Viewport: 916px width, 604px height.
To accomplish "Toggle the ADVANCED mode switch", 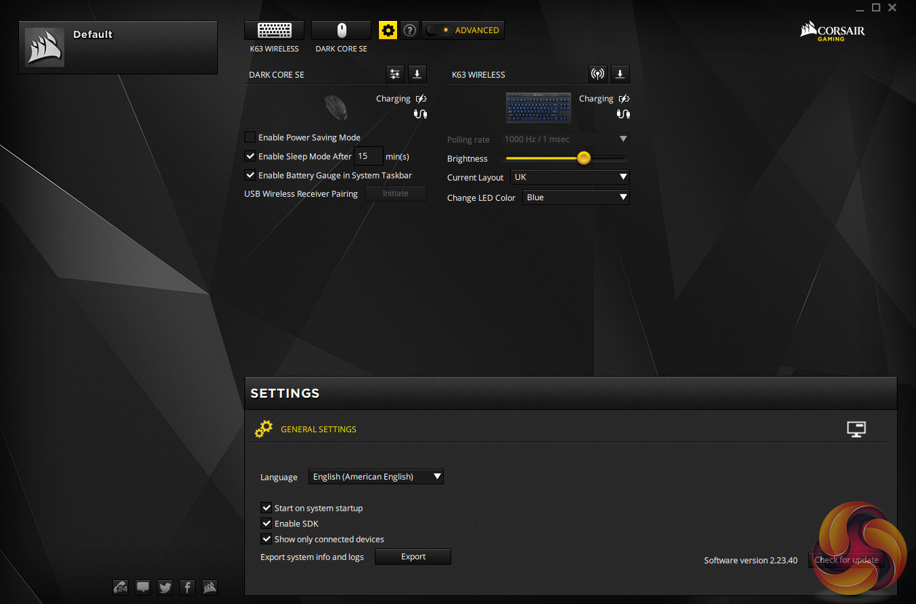I will (463, 30).
